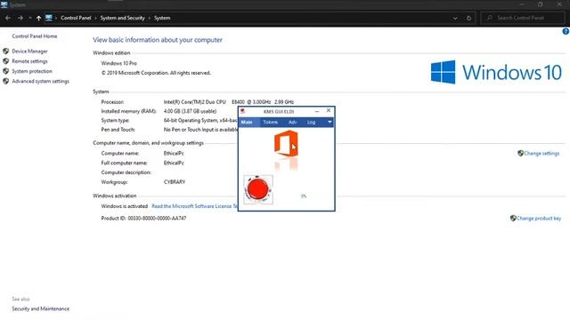Select the installed memory '4.00 GB' value
Image resolution: width=570 pixels, height=320 pixels.
[x=190, y=111]
